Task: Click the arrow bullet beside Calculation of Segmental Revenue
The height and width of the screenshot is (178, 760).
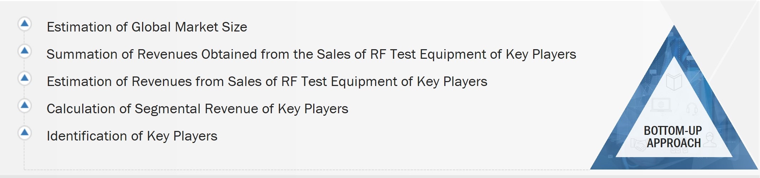Action: [x=24, y=105]
